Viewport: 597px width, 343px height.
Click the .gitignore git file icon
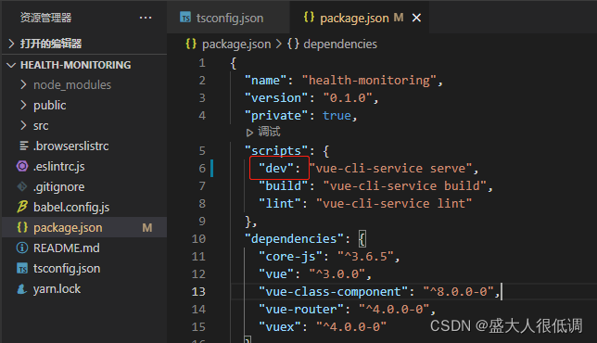coord(22,186)
